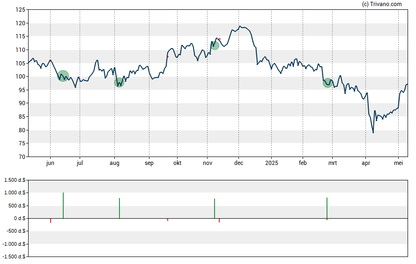Click the 'feb' x-axis label

pos(303,163)
